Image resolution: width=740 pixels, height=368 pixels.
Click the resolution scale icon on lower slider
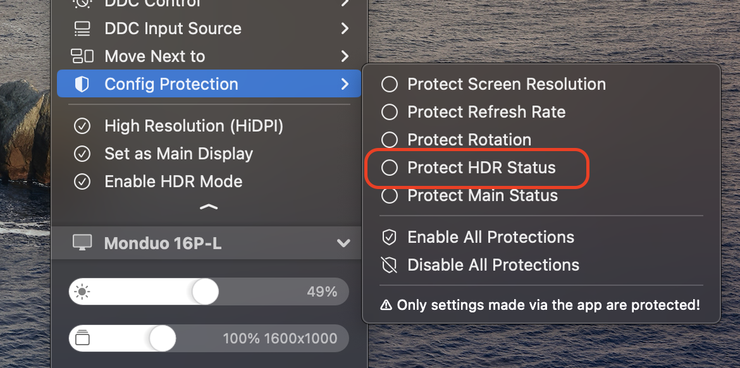point(82,338)
